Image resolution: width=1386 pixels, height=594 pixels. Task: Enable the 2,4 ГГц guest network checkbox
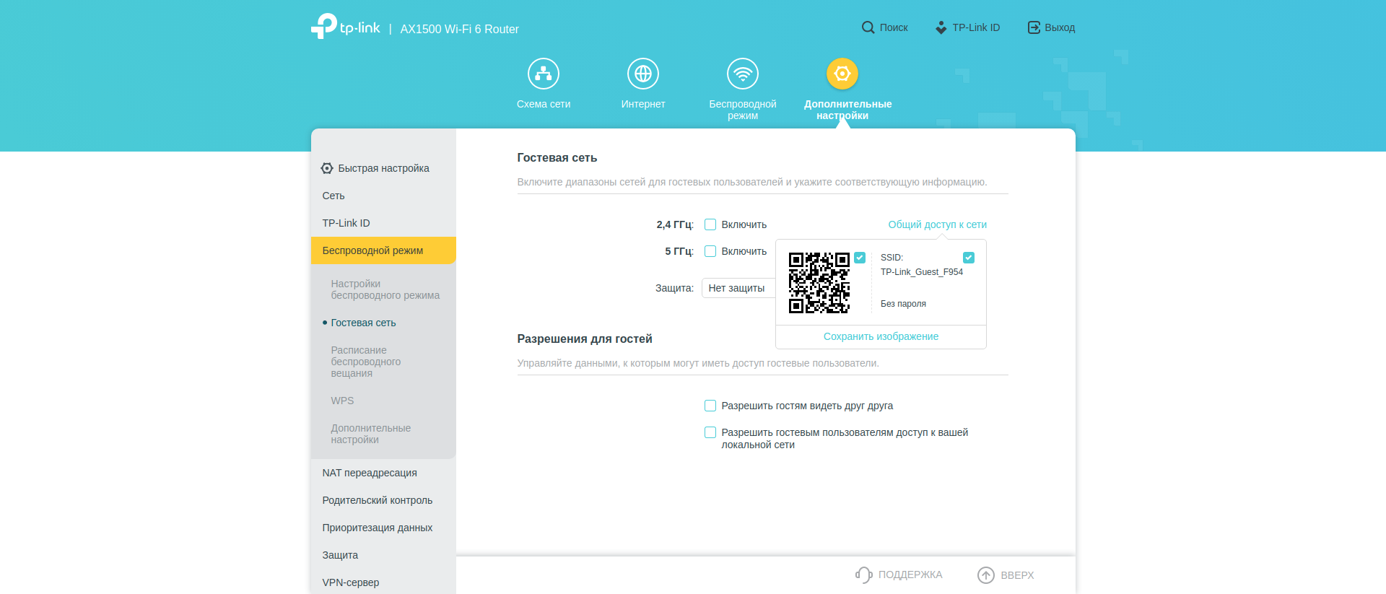click(x=710, y=224)
